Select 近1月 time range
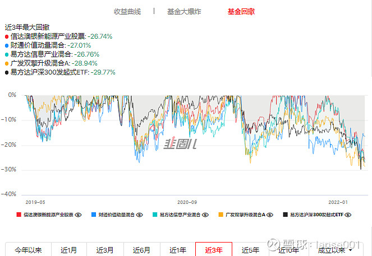The width and height of the screenshot is (372, 256). coord(69,250)
